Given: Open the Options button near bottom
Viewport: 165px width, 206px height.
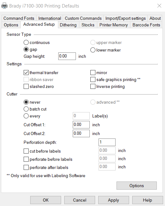Looking at the screenshot, I should [x=137, y=186].
